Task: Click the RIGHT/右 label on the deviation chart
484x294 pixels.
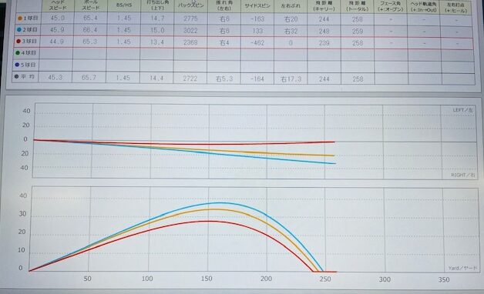Action: click(x=463, y=175)
